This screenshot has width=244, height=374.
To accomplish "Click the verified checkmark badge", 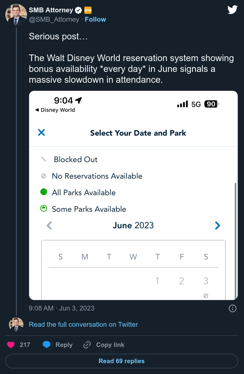I will pos(78,11).
